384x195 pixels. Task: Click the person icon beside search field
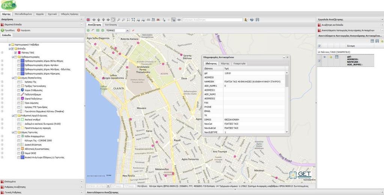pyautogui.click(x=246, y=20)
